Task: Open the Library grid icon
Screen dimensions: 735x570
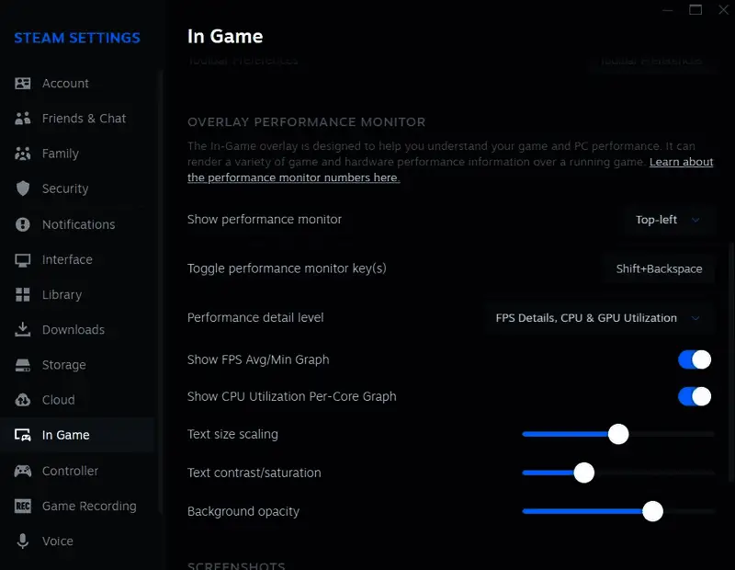Action: point(23,295)
